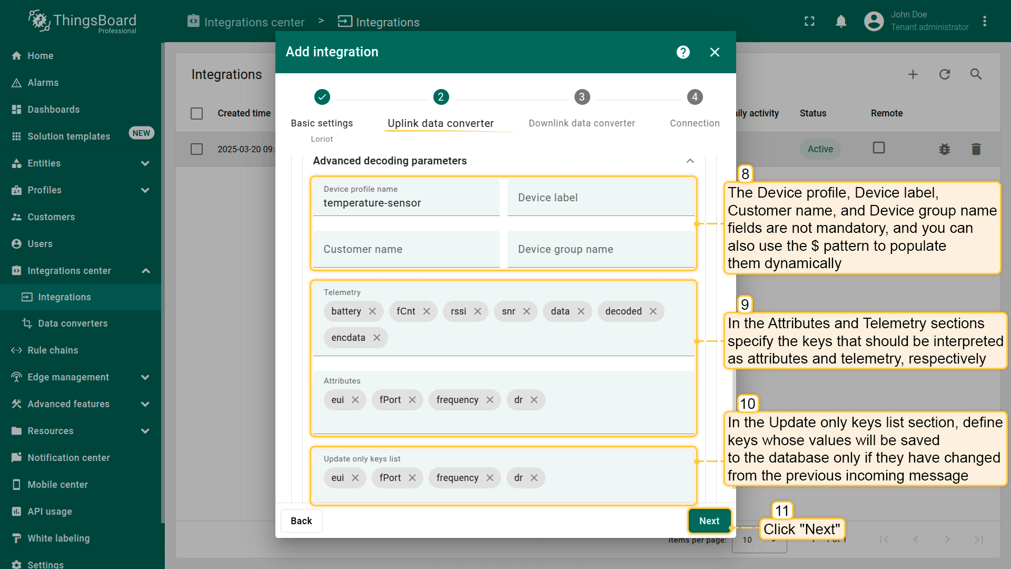Collapse Advanced decoding parameters section
This screenshot has height=569, width=1011.
[x=690, y=161]
